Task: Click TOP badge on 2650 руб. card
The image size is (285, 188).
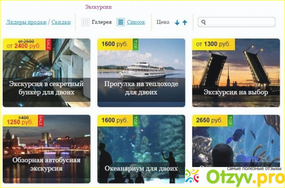Action: pyautogui.click(x=230, y=121)
